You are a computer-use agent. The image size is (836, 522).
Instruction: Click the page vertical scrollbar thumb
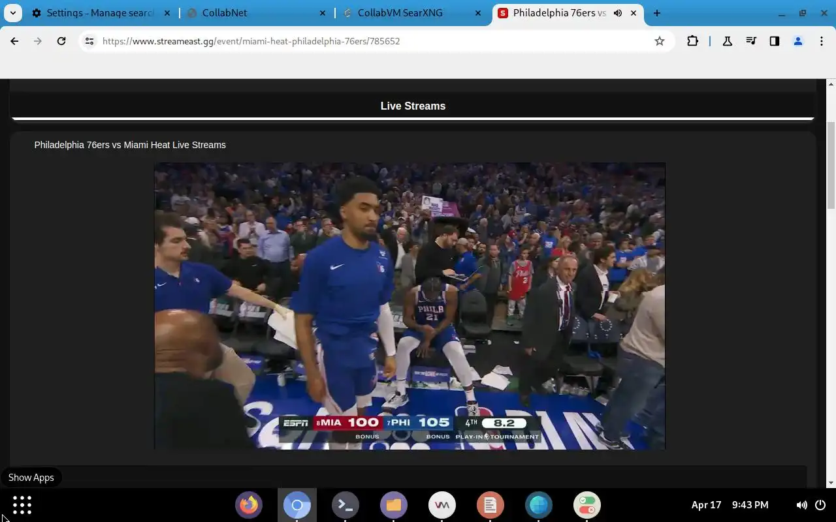pyautogui.click(x=831, y=165)
